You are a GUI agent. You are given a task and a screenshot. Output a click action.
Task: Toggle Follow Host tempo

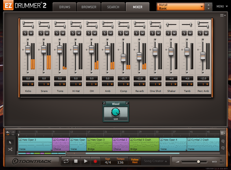coord(135,161)
